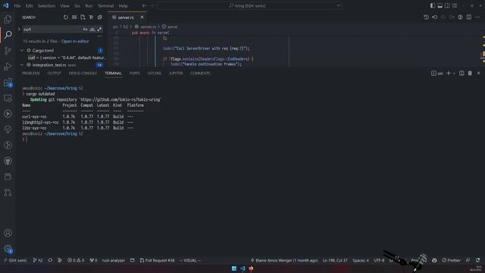Open the terminal launch profile dropdown
Screen dimensions: 485x273
coord(454,74)
